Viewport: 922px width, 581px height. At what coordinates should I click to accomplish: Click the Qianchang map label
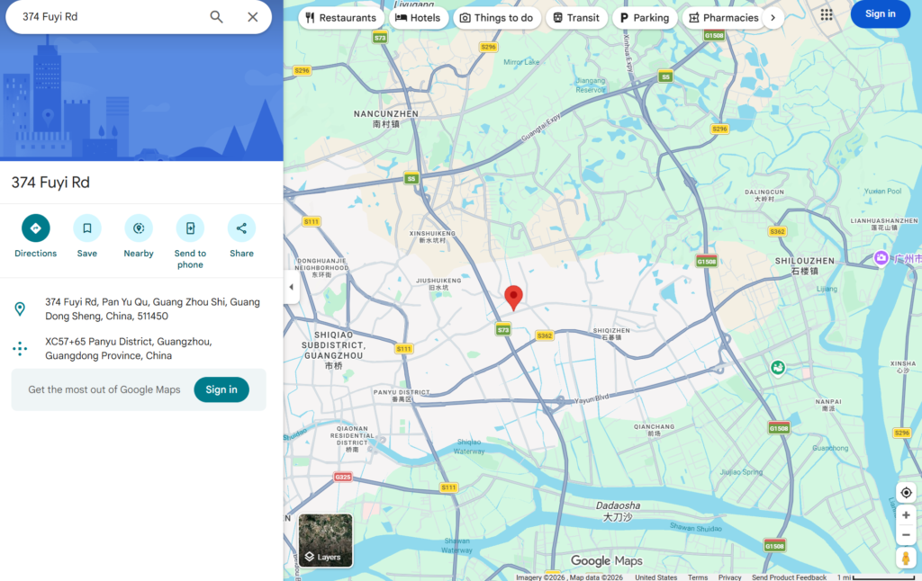654,429
